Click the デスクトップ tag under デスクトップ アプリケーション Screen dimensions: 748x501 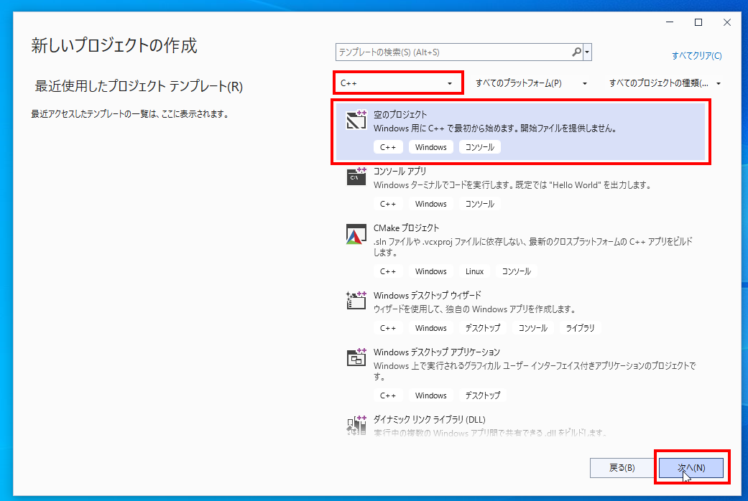point(483,395)
